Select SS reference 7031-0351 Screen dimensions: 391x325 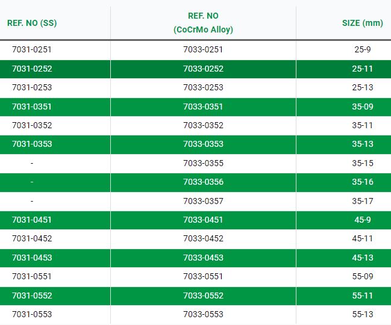(x=32, y=107)
